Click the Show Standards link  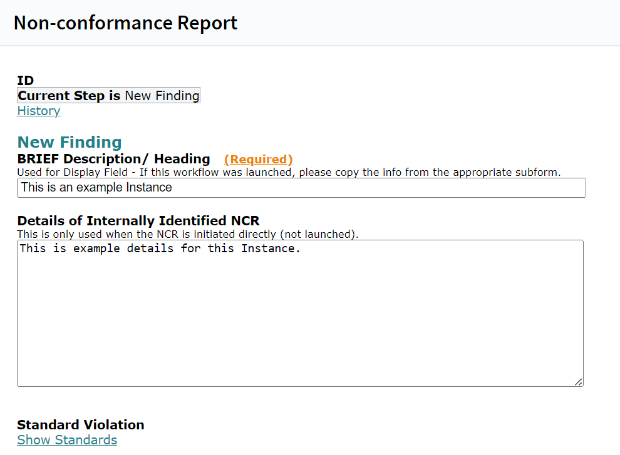pyautogui.click(x=67, y=440)
